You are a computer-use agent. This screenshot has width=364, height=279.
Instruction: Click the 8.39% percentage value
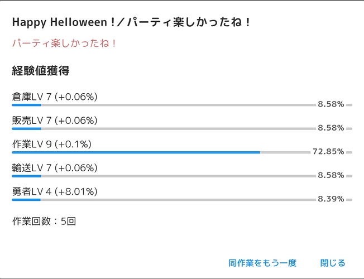(x=331, y=199)
